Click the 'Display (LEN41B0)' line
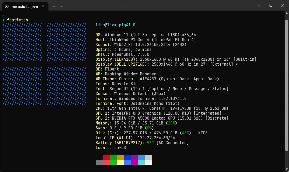 [176, 59]
